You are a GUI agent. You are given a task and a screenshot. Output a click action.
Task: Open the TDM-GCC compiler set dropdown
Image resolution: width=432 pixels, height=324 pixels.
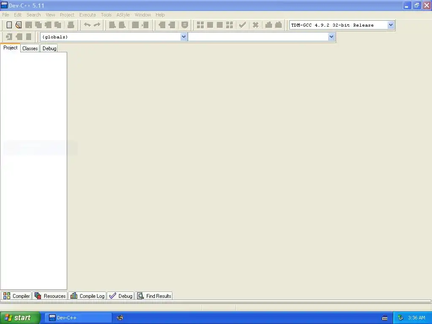[x=391, y=25]
